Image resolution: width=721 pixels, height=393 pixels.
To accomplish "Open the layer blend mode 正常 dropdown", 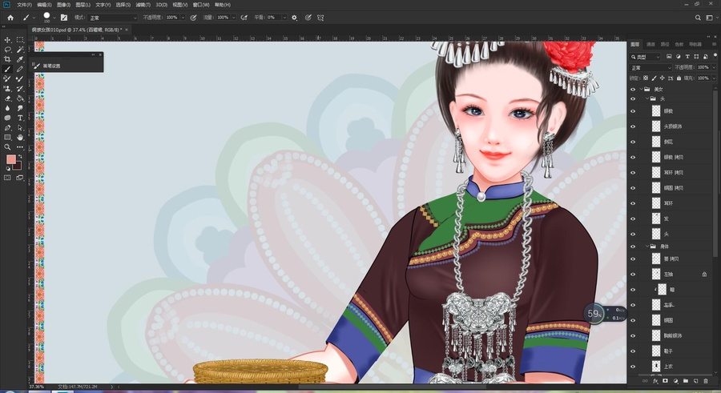I will [x=651, y=67].
